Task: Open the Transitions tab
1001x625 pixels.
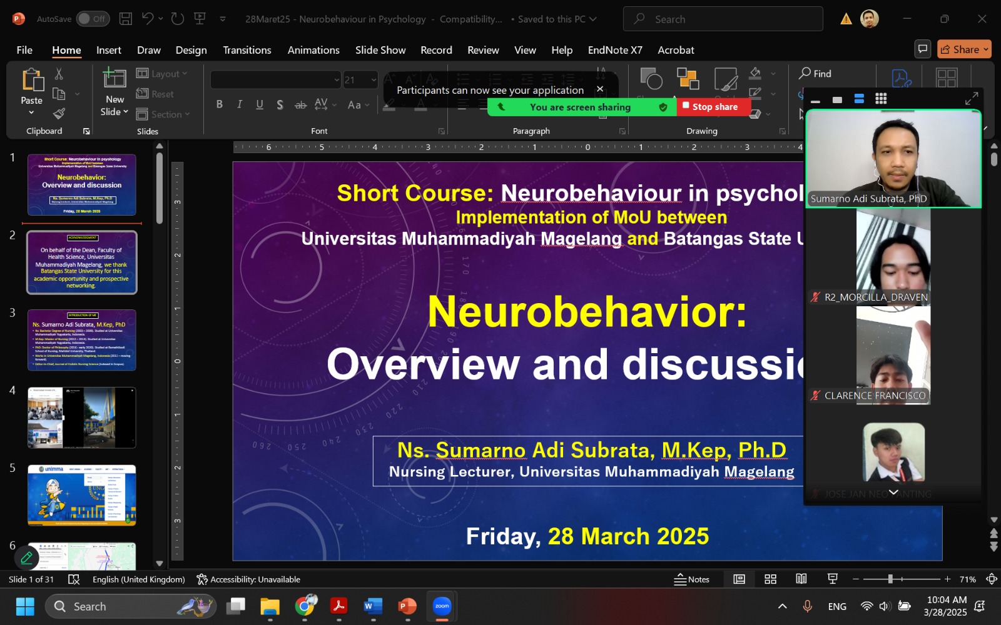Action: (247, 50)
